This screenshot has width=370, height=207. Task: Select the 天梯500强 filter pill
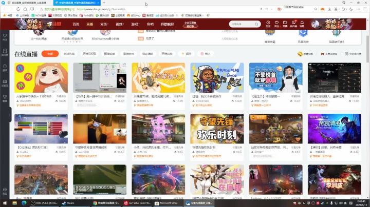[x=89, y=54]
